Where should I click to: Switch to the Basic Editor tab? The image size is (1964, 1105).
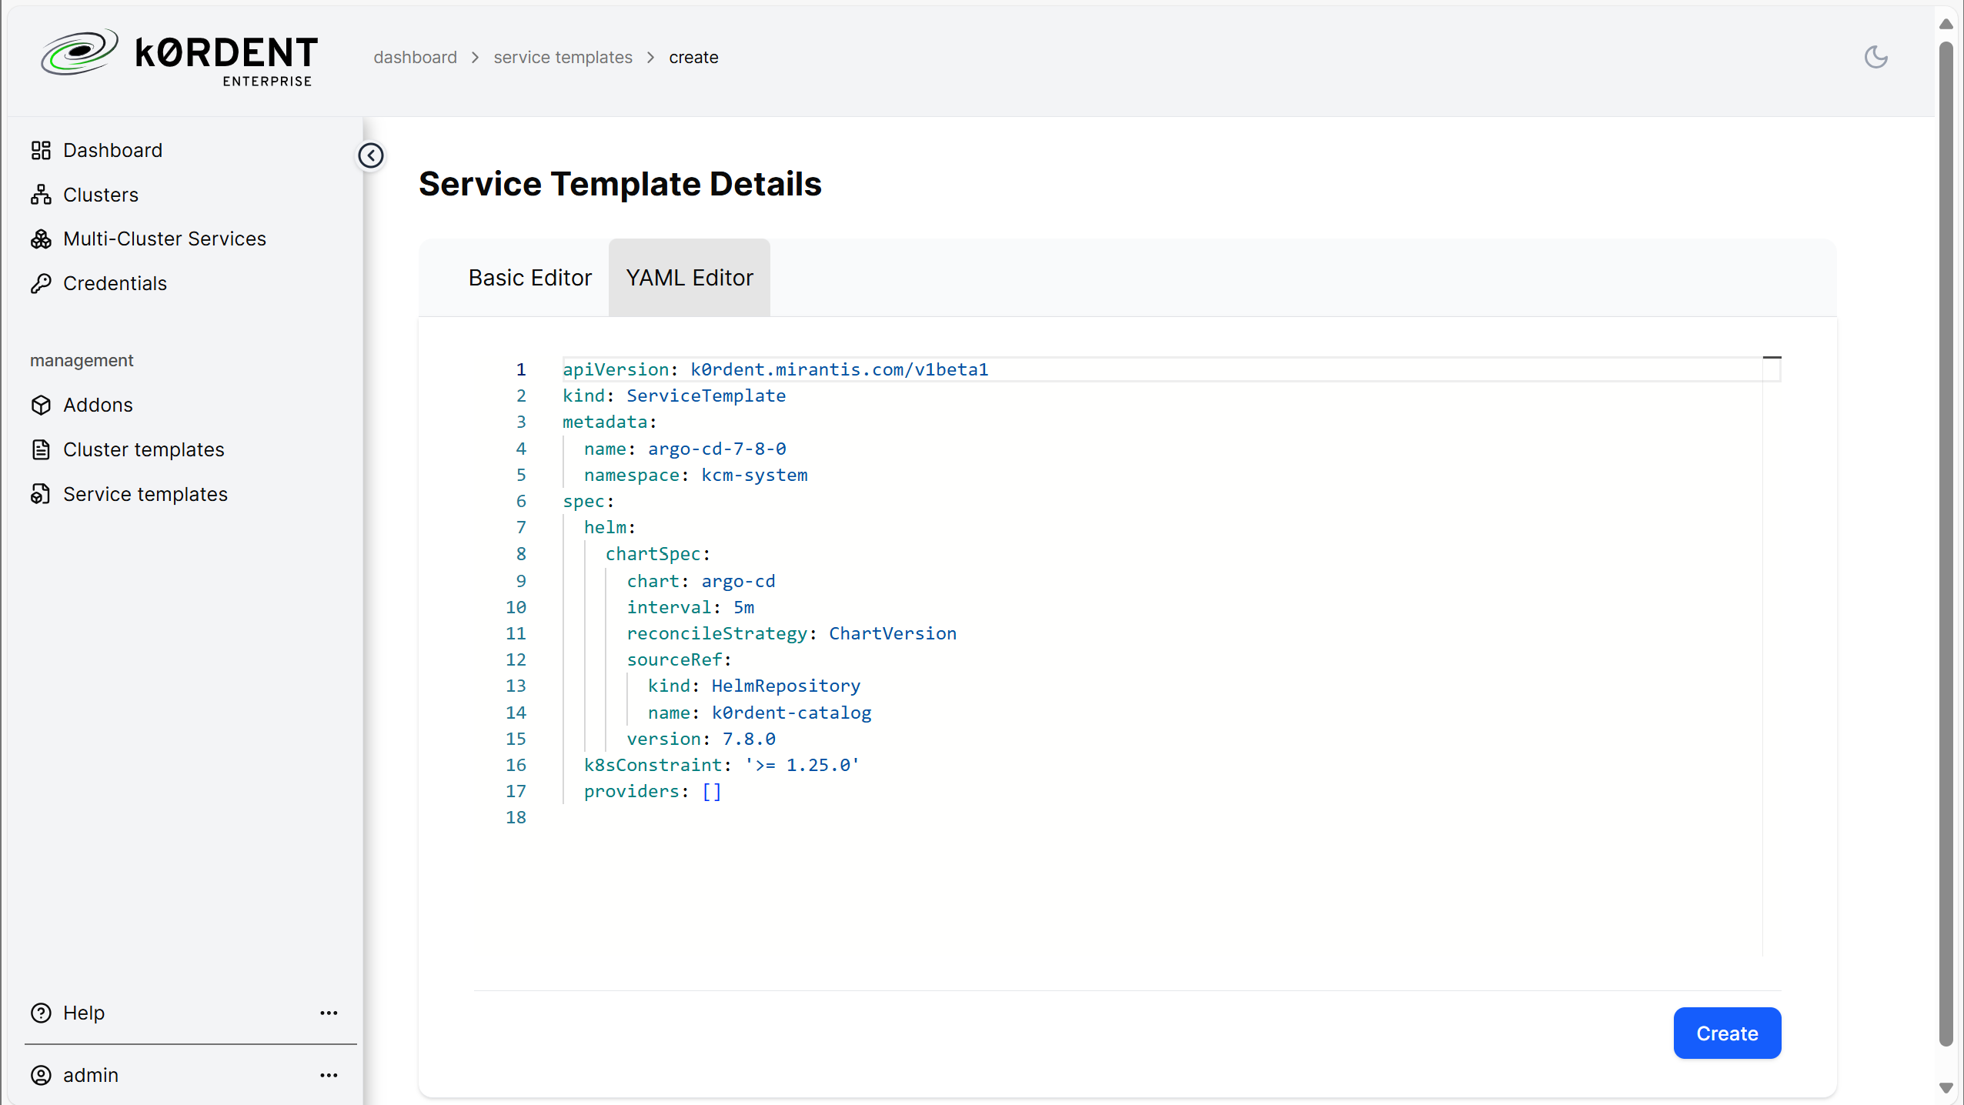click(529, 278)
